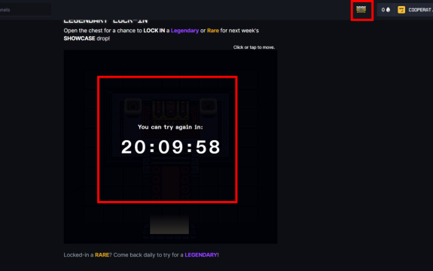Click the 0 balance counter
The width and height of the screenshot is (433, 271).
coord(383,10)
